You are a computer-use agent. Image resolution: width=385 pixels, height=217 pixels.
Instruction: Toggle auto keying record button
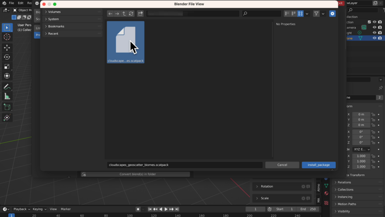tap(138, 209)
